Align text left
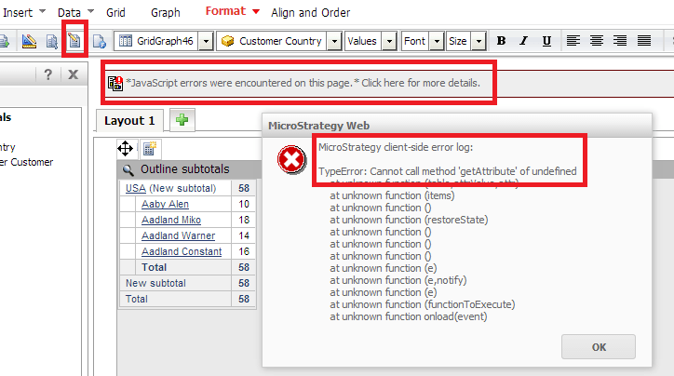The image size is (674, 376). pos(573,41)
